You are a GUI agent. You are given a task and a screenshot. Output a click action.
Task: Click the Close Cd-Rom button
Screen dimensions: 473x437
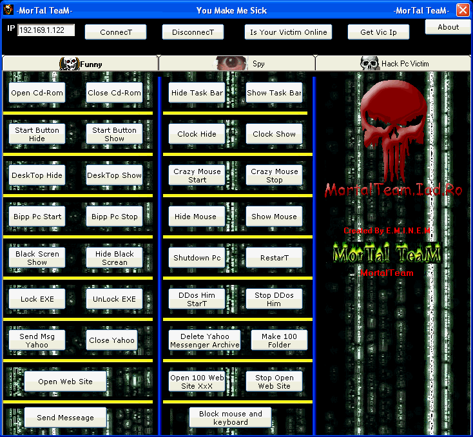[114, 93]
